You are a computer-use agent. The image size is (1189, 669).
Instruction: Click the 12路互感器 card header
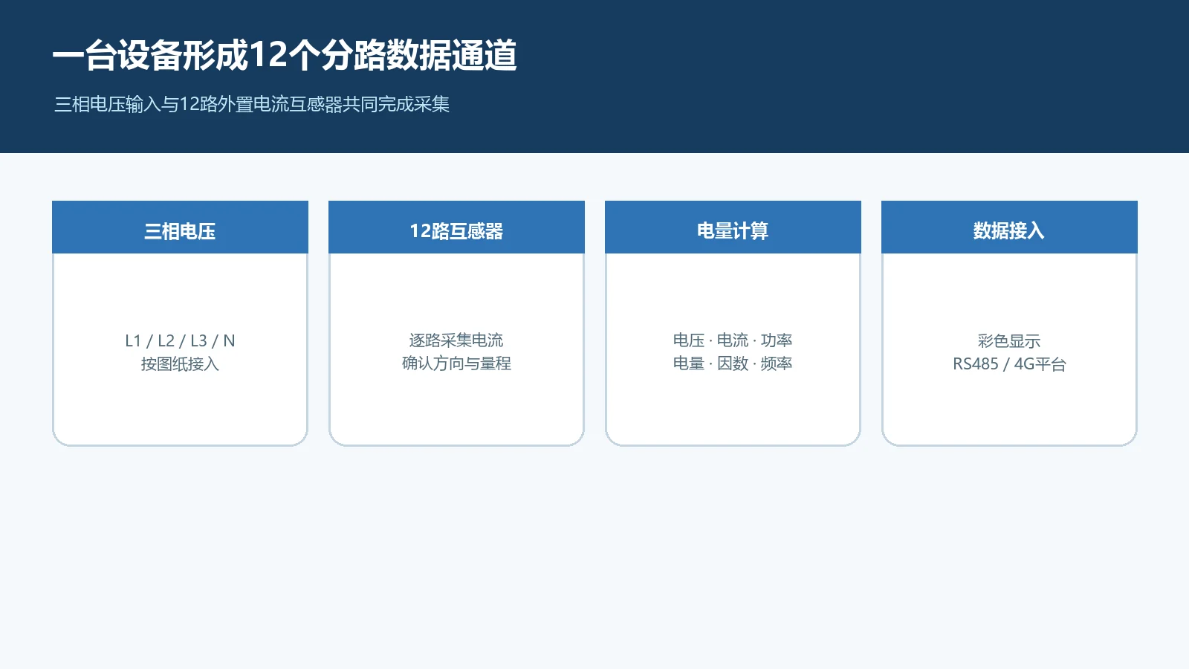coord(456,227)
